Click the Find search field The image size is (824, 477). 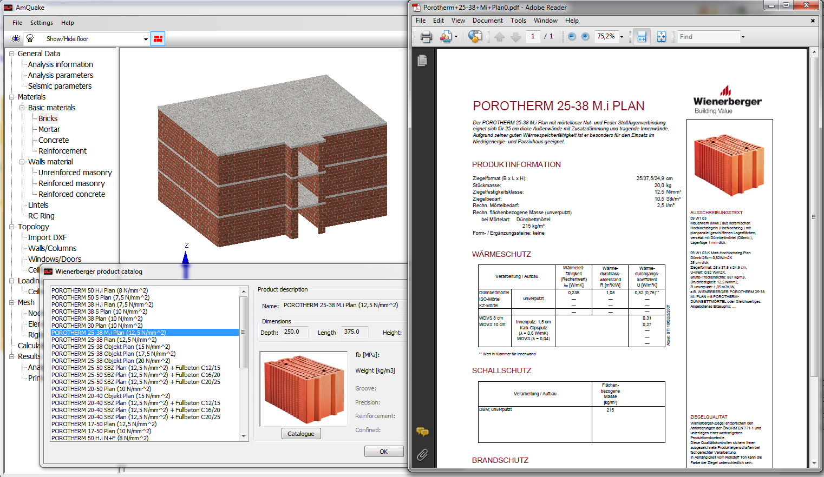click(709, 37)
